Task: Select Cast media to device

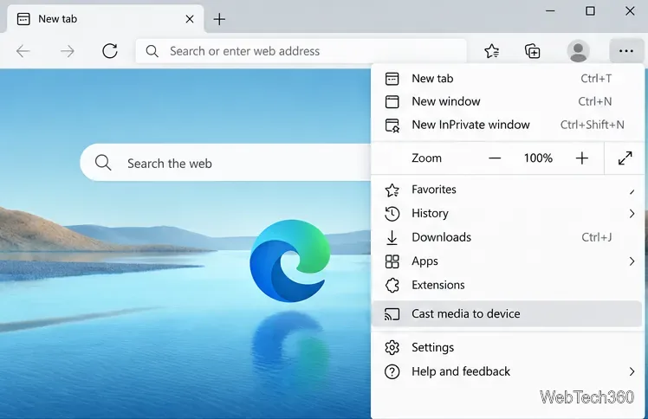Action: 508,313
